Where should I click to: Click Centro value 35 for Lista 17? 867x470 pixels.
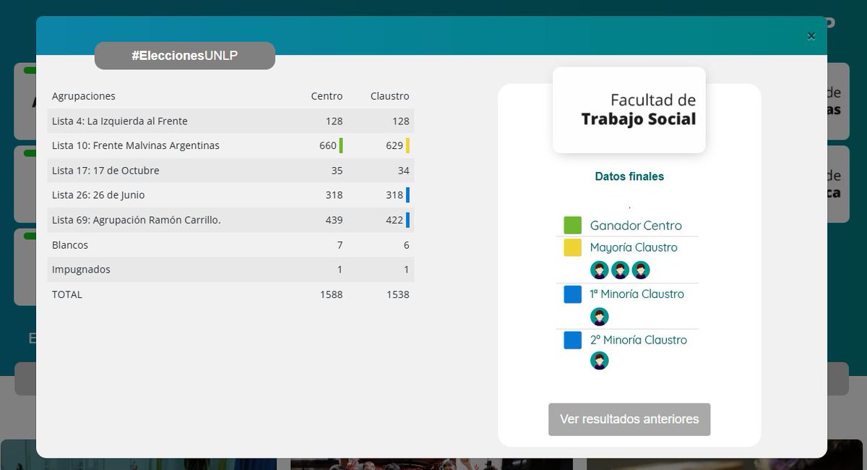(337, 171)
